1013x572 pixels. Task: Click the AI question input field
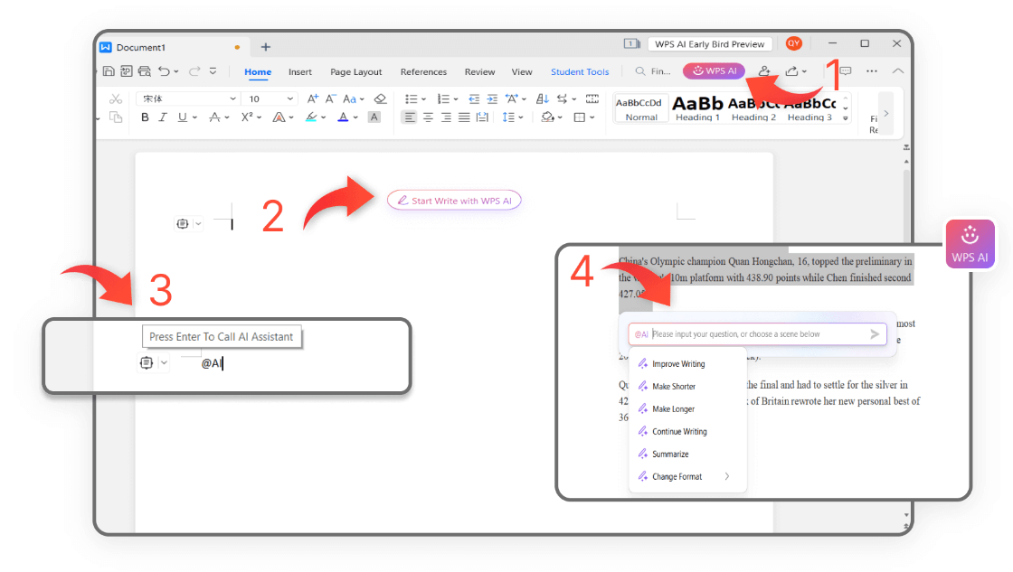[758, 333]
